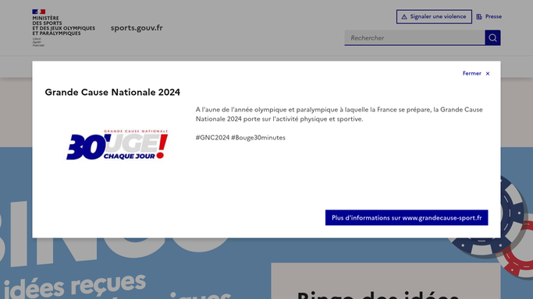533x299 pixels.
Task: Click the Bouge 30 chaque jour logo
Action: click(x=117, y=145)
